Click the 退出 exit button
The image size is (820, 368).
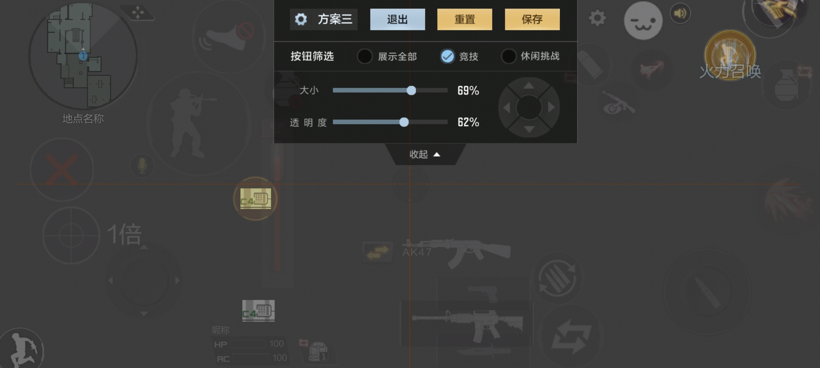point(397,19)
